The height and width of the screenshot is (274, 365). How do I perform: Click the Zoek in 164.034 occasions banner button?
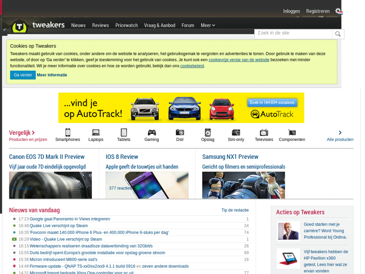point(272,102)
